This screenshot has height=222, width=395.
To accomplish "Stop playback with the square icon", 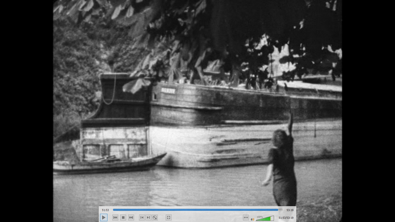I will tap(123, 217).
